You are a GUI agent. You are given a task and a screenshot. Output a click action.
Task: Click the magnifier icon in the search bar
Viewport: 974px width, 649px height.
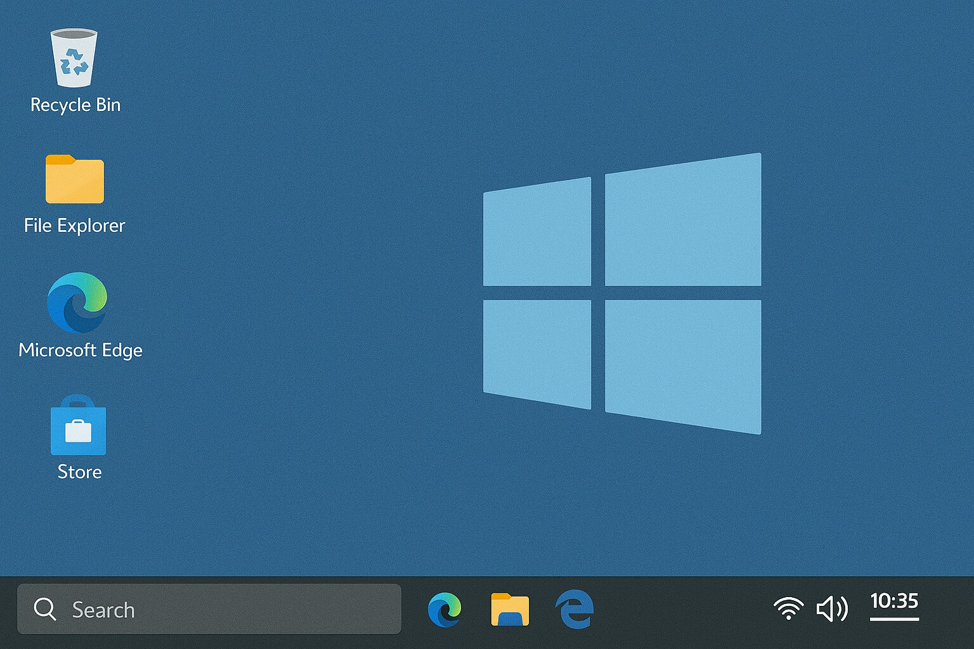(44, 609)
